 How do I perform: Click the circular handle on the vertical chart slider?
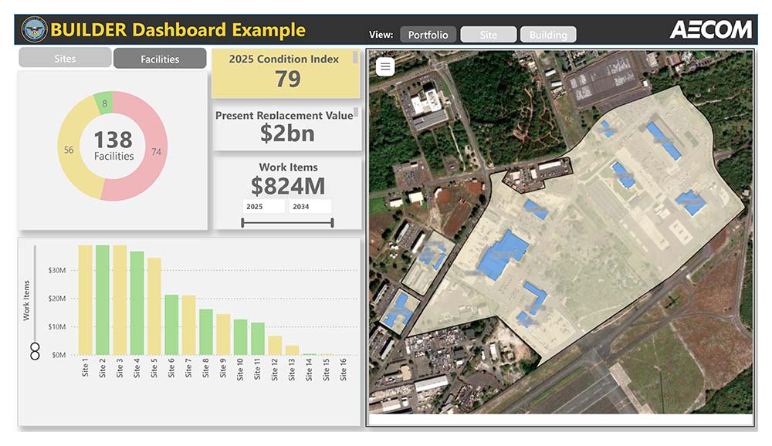pyautogui.click(x=35, y=352)
